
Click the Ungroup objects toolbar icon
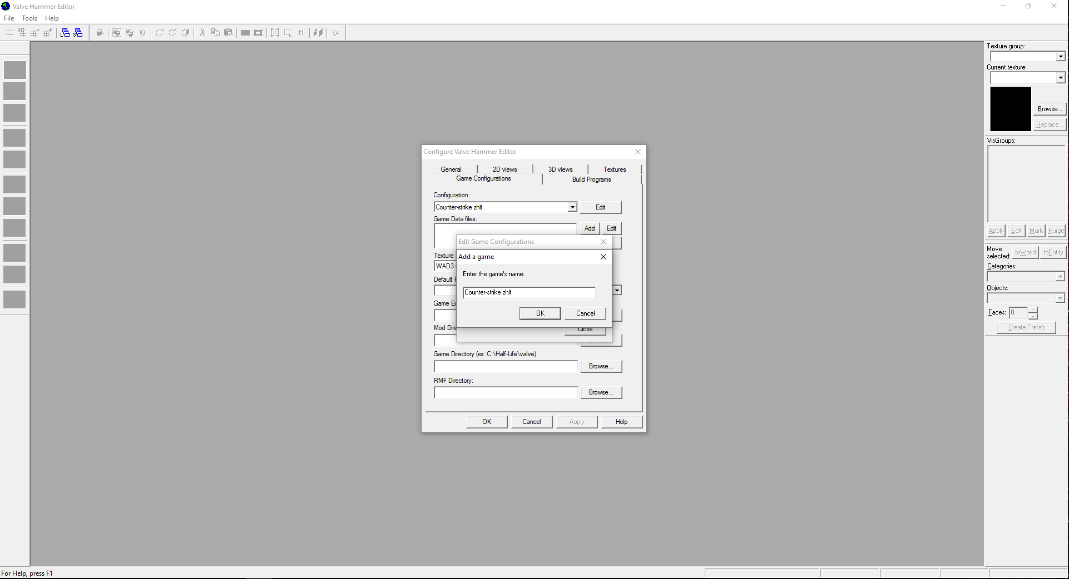130,33
